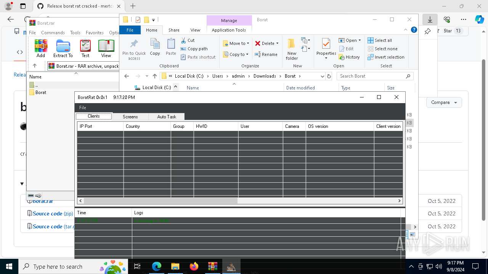This screenshot has width=488, height=274.
Task: Click Paste shortcut in Explorer ribbon
Action: tap(198, 57)
